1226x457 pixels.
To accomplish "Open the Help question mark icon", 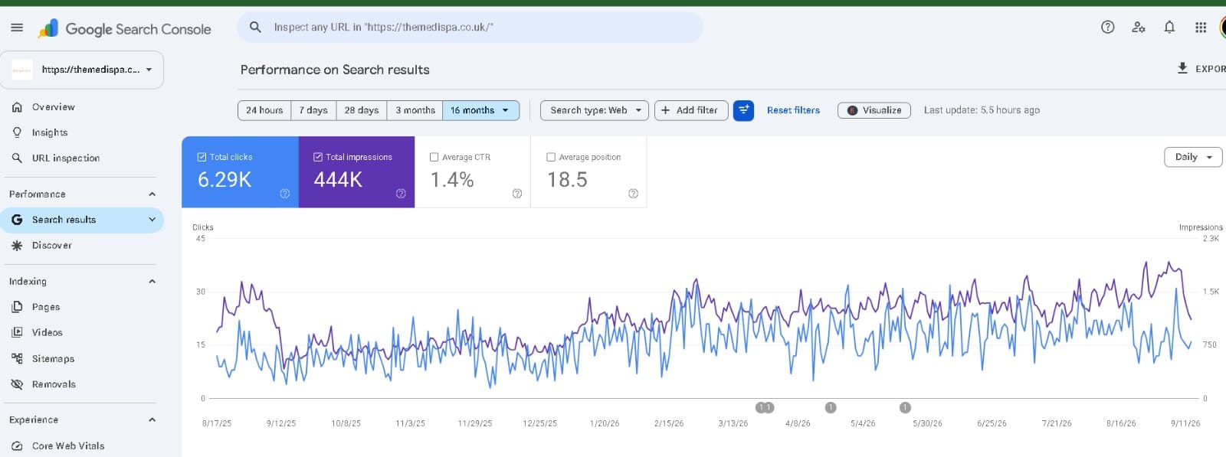I will tap(1107, 28).
